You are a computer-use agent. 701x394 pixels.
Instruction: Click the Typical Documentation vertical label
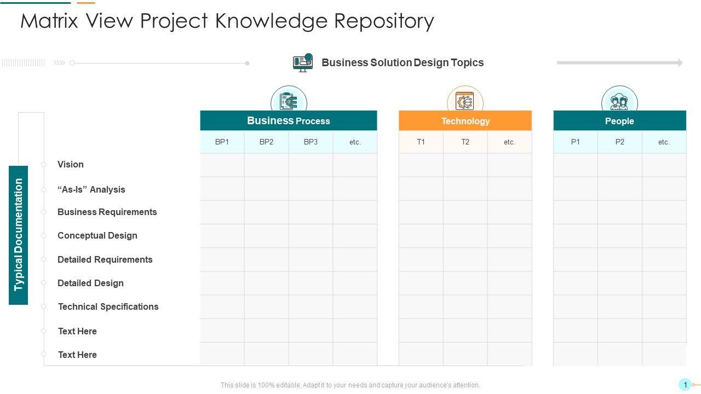pos(19,235)
